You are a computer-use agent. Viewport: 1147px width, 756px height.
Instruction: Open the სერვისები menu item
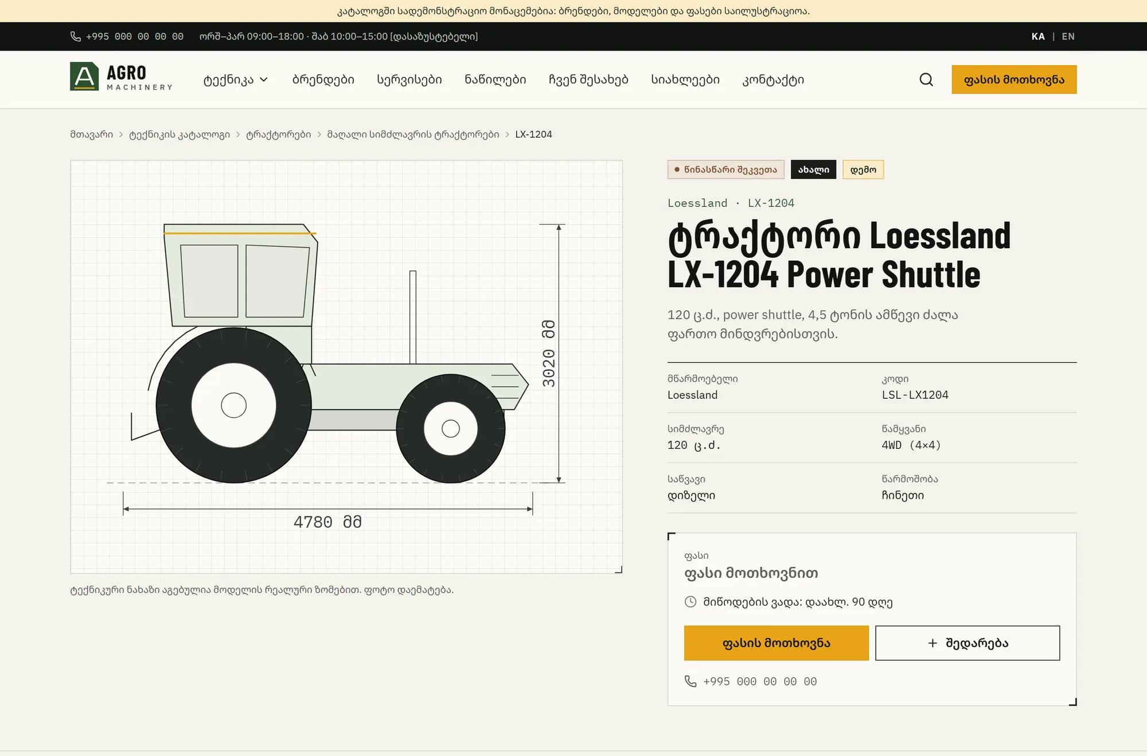point(409,80)
